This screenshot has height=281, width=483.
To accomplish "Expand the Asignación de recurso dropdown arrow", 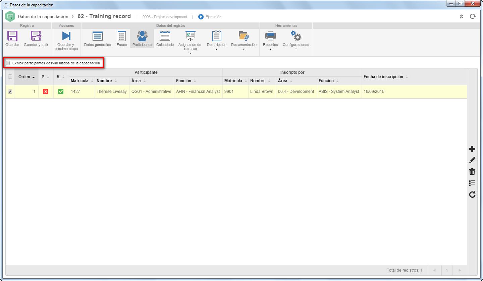I will [x=190, y=53].
